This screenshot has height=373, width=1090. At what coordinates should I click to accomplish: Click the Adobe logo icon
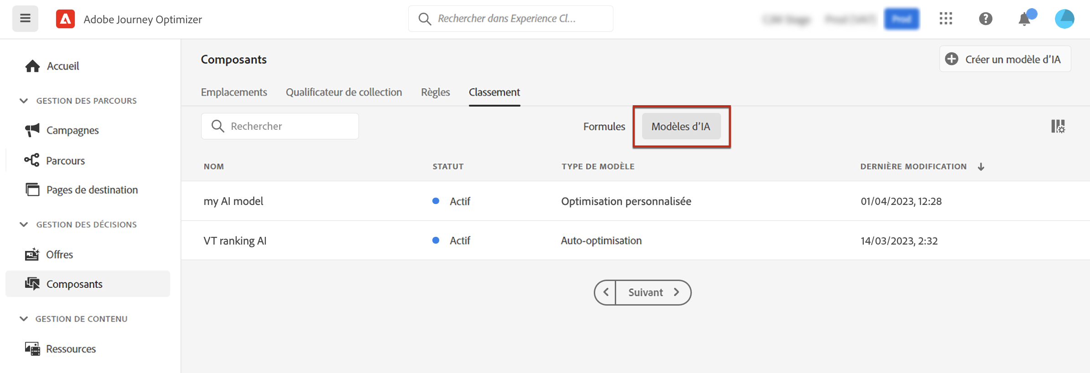pos(65,19)
